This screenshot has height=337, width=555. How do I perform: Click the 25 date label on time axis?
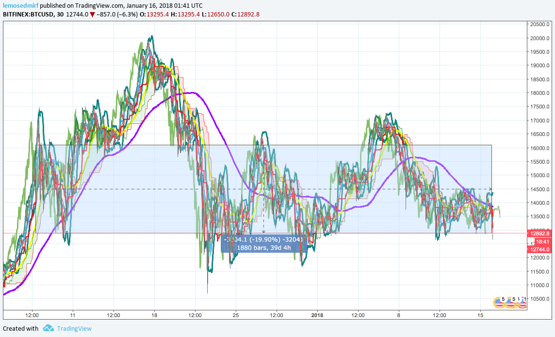coord(236,315)
